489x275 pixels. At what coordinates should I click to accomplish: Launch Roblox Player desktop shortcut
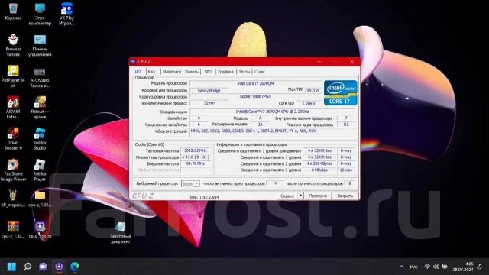[x=40, y=170]
